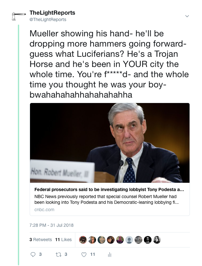Open the default gray silhouette liker avatar
This screenshot has height=266, width=202.
(129, 240)
